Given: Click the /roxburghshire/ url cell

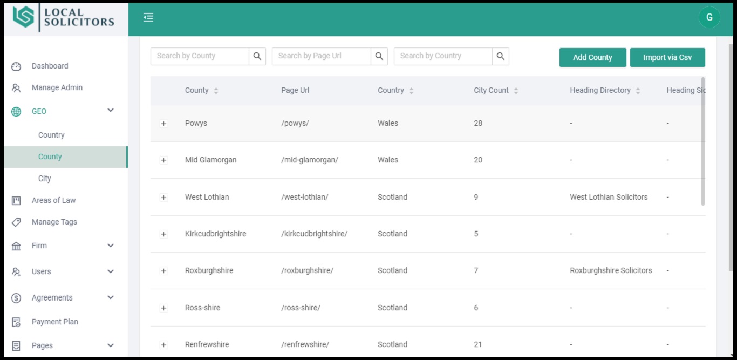Looking at the screenshot, I should pyautogui.click(x=307, y=271).
